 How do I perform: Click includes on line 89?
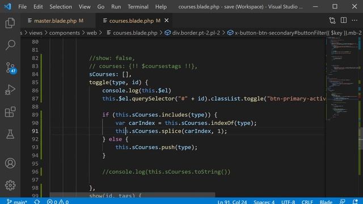(x=175, y=114)
